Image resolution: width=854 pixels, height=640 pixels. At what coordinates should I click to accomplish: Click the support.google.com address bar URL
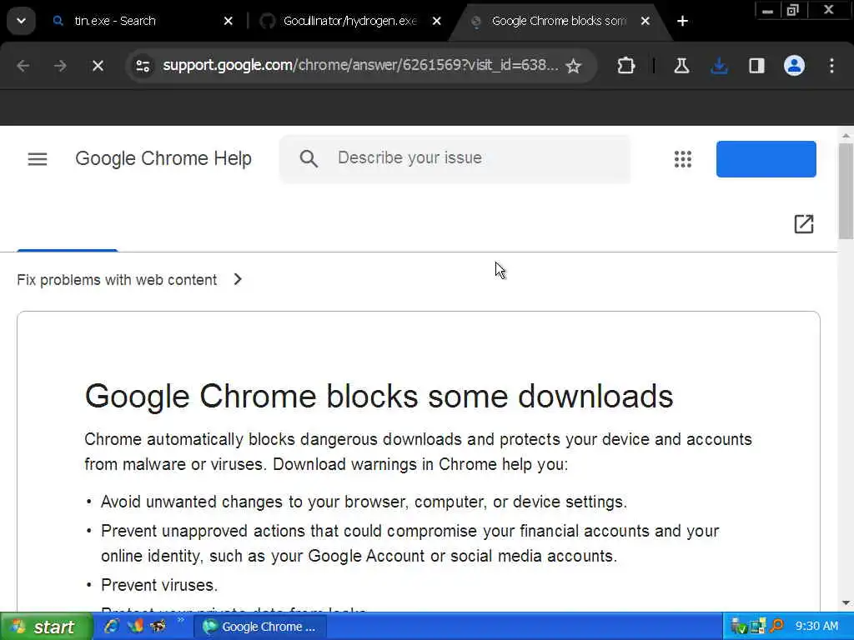pos(360,65)
